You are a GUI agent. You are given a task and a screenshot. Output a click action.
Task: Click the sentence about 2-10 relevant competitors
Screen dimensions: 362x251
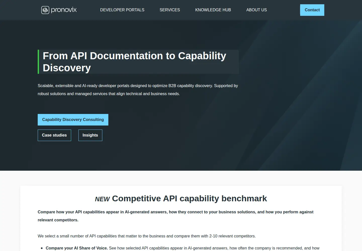(147, 236)
